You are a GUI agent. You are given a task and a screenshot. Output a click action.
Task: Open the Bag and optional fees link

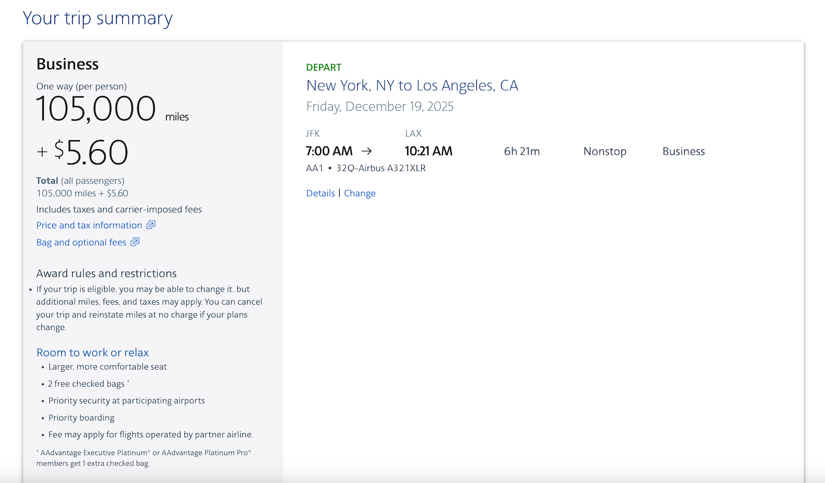click(81, 242)
